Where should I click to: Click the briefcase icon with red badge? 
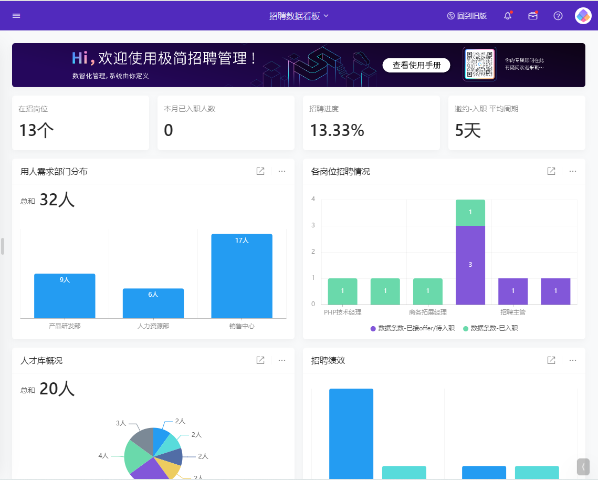point(532,16)
